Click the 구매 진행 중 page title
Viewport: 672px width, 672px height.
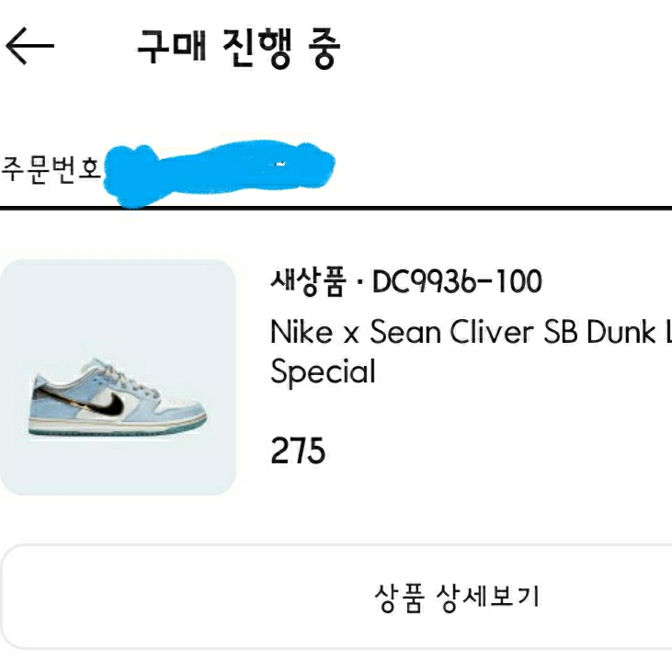click(x=238, y=47)
